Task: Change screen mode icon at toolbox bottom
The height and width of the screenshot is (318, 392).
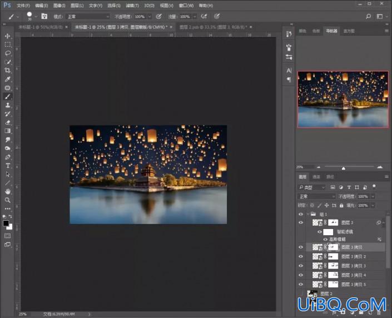Action: tap(7, 245)
